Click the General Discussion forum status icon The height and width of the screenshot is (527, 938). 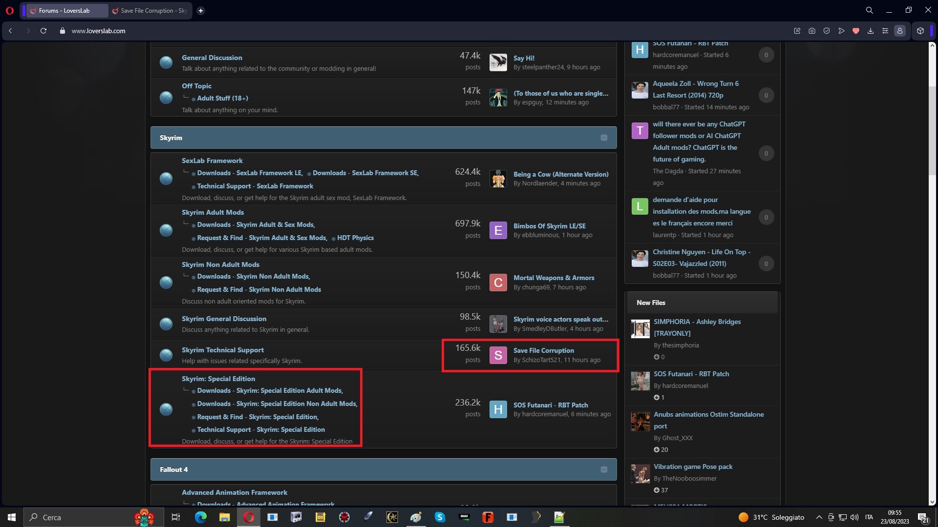(166, 62)
